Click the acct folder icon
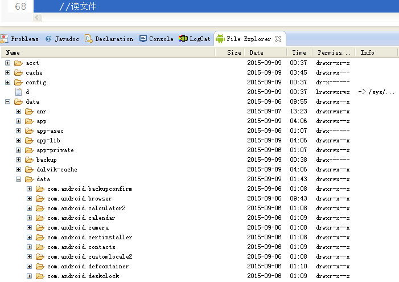Image resolution: width=399 pixels, height=282 pixels. [x=18, y=63]
